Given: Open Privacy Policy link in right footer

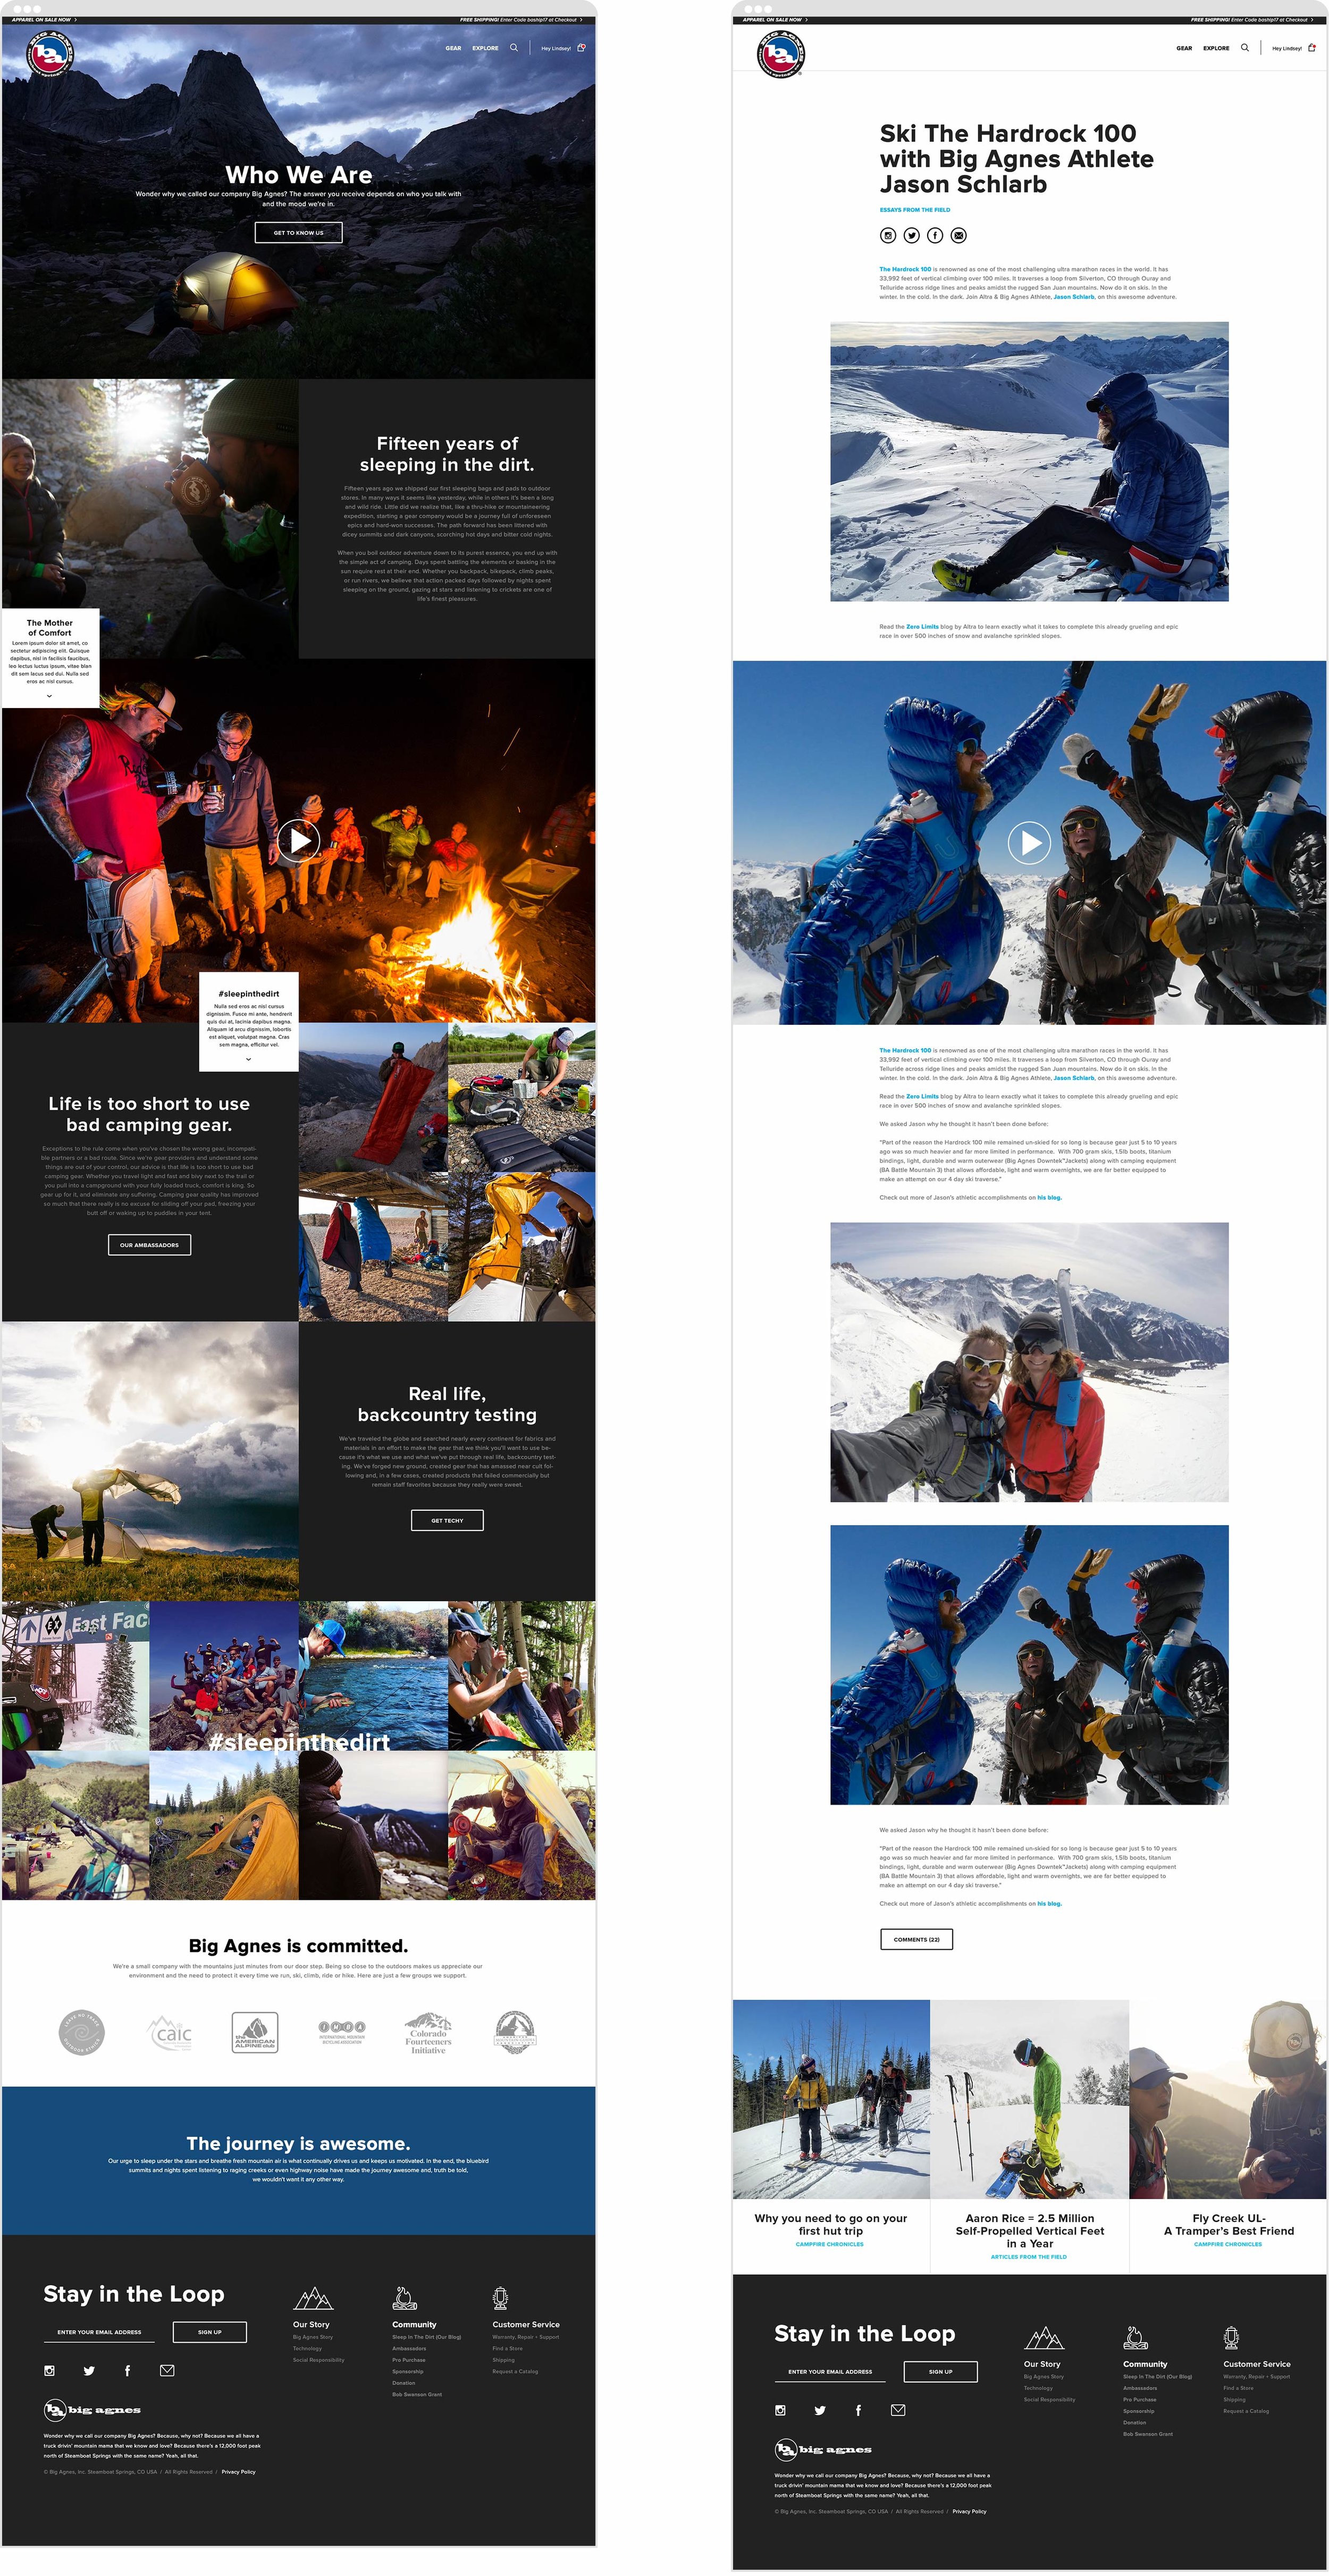Looking at the screenshot, I should pyautogui.click(x=969, y=2511).
